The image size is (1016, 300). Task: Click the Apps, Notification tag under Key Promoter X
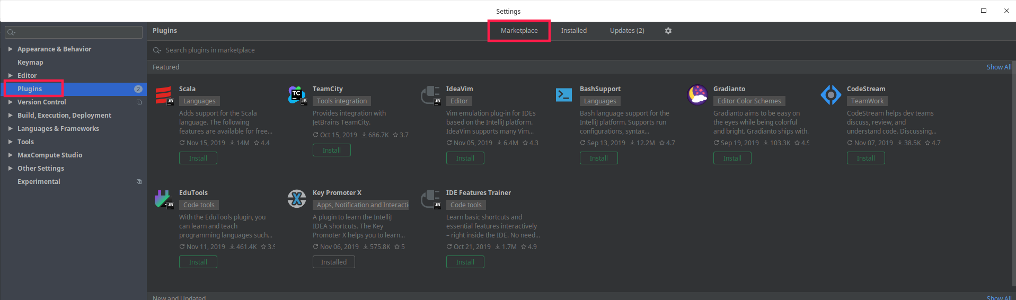[361, 205]
